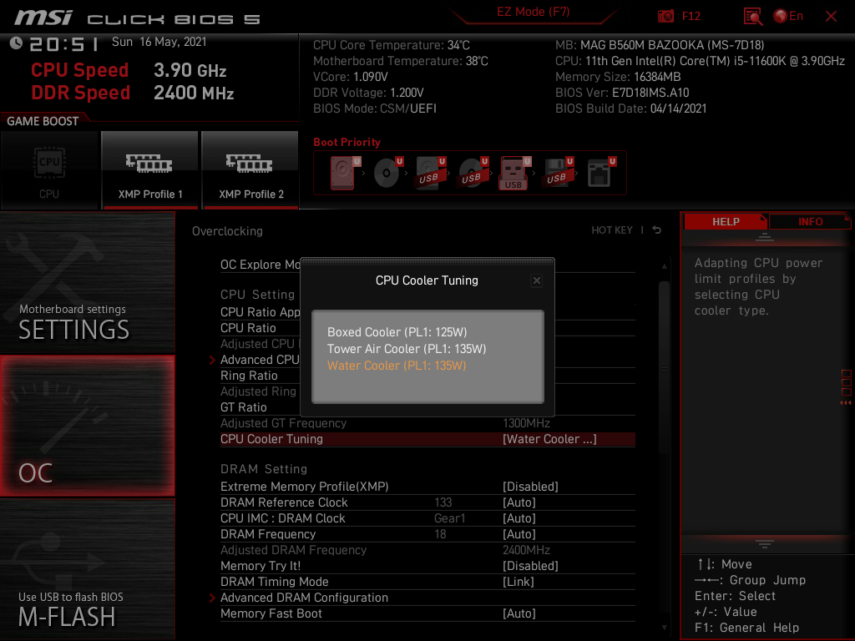
Task: Click the back arrow next to HOT KEY
Action: coord(657,230)
